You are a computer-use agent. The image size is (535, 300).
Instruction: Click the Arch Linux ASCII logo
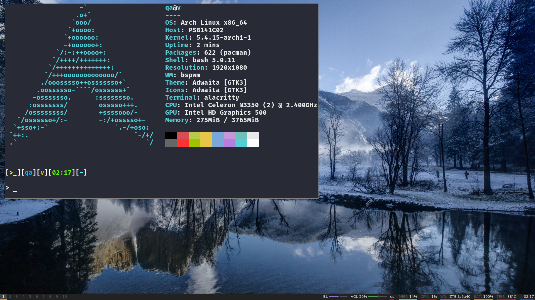tap(82, 75)
